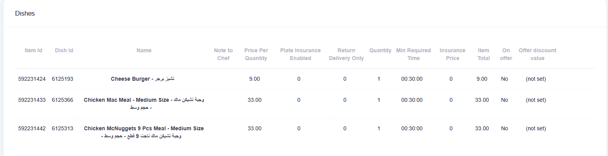Click dish id 6125193
This screenshot has height=156, width=608.
[62, 79]
